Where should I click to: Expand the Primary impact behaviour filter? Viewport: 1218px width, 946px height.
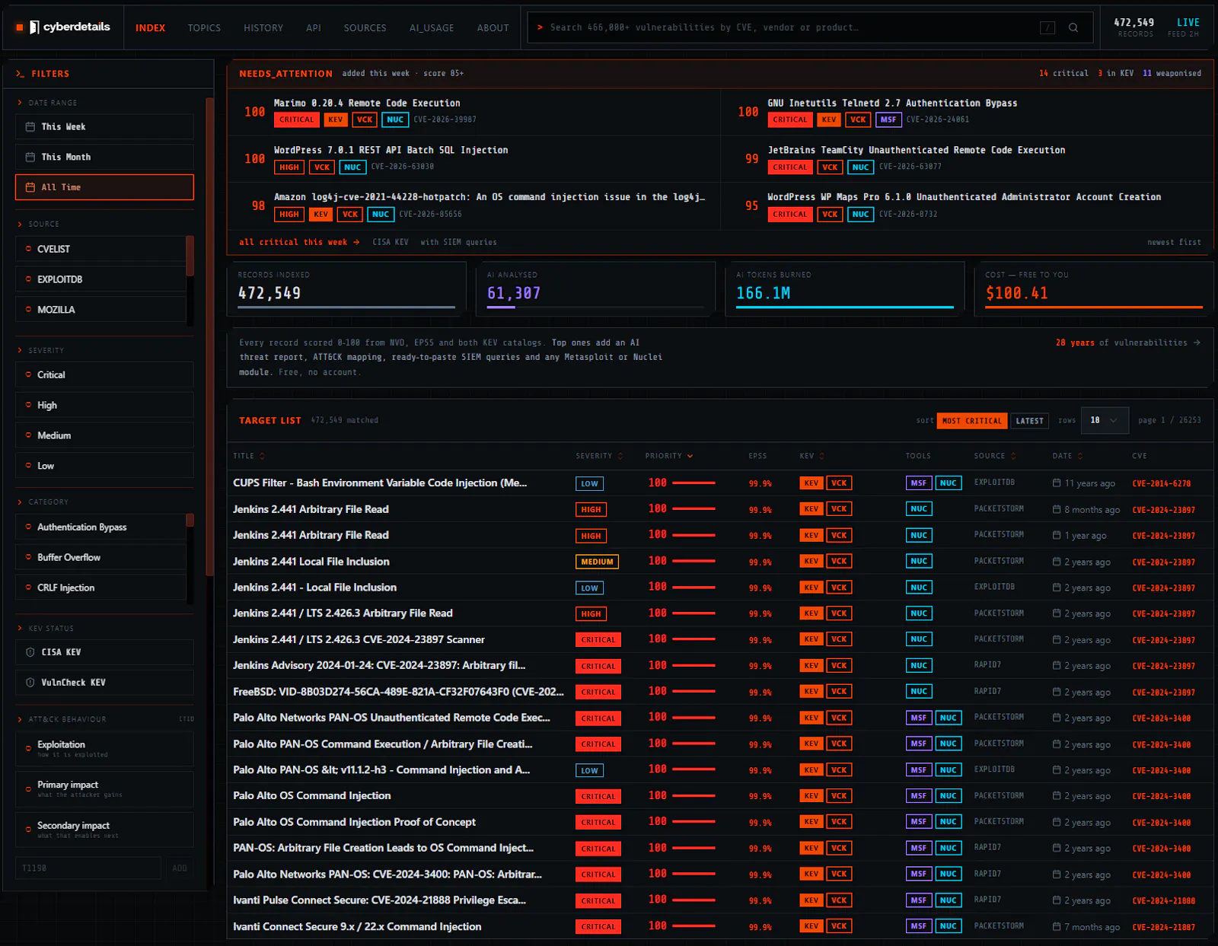tap(104, 789)
